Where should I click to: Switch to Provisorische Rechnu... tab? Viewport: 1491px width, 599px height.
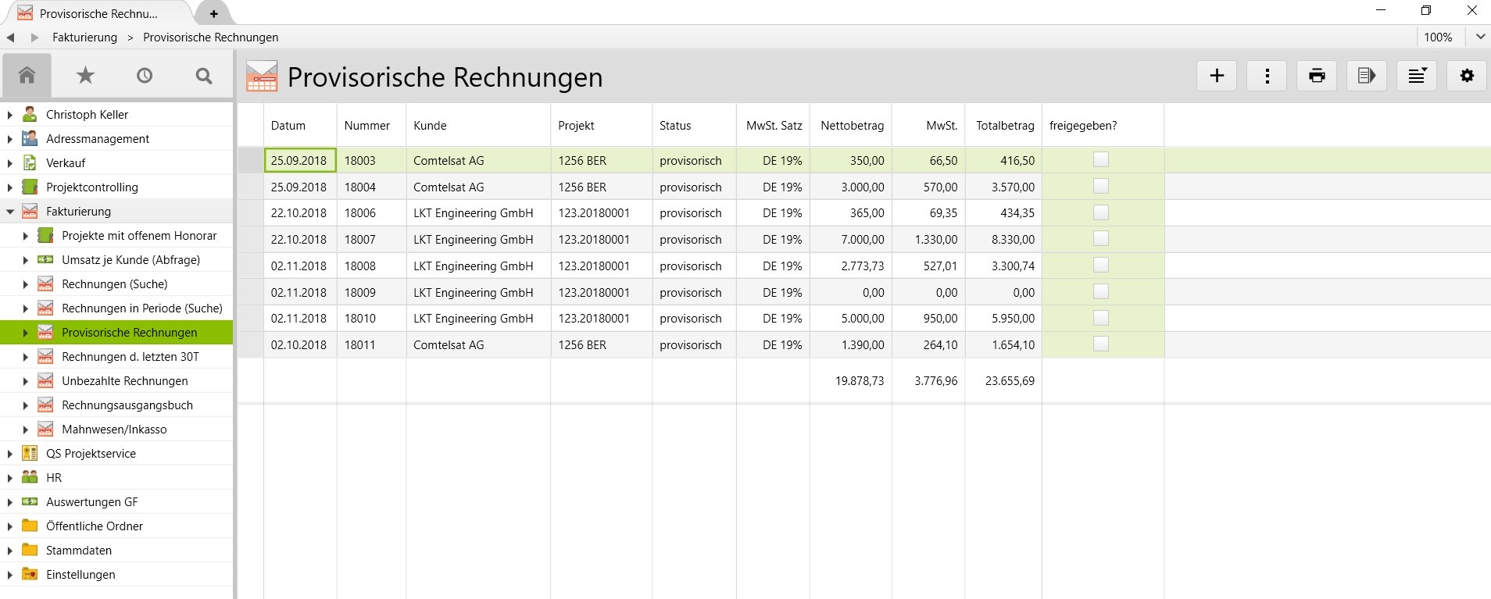tap(98, 13)
